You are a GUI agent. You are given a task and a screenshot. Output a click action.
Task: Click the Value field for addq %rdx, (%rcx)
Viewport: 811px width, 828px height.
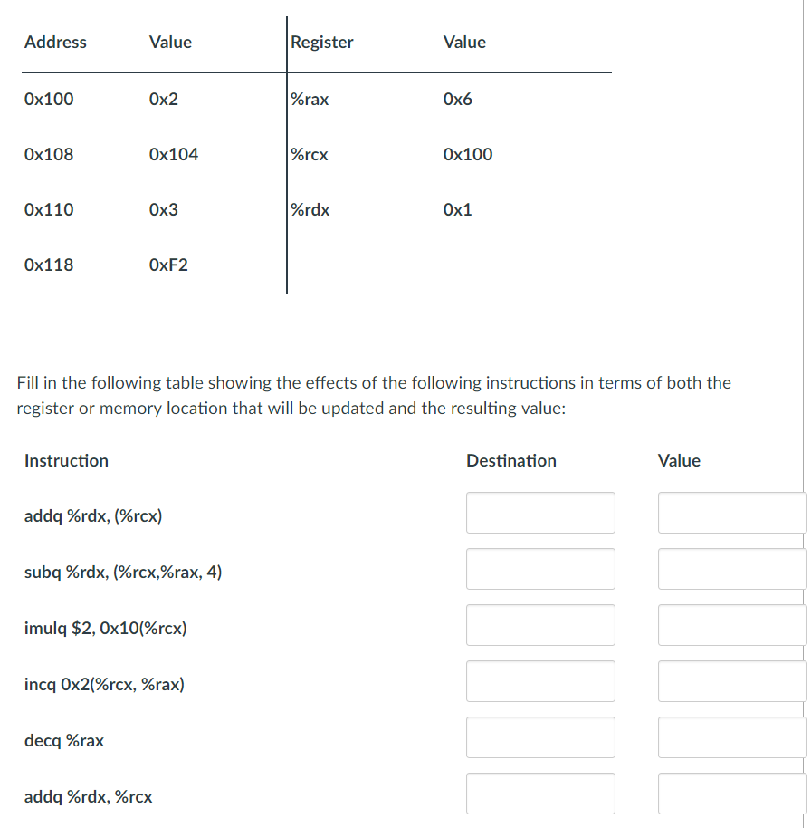point(731,513)
